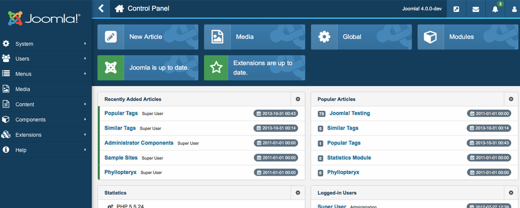Viewport: 520px width, 208px height.
Task: Open Similar Tags in Recently Added Articles
Action: tap(120, 128)
